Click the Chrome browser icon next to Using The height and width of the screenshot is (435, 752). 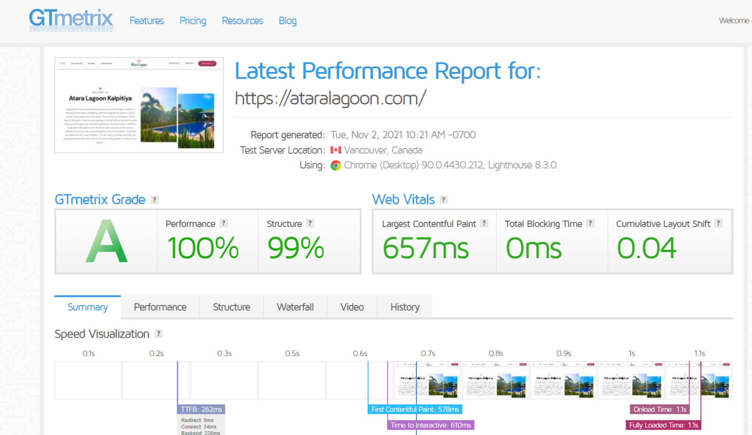point(336,165)
